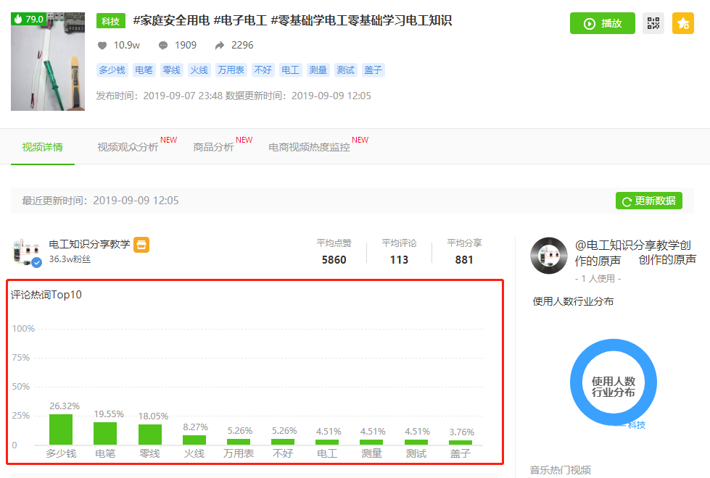Click the orange shop icon beside 电工知识分享教学

(x=141, y=245)
